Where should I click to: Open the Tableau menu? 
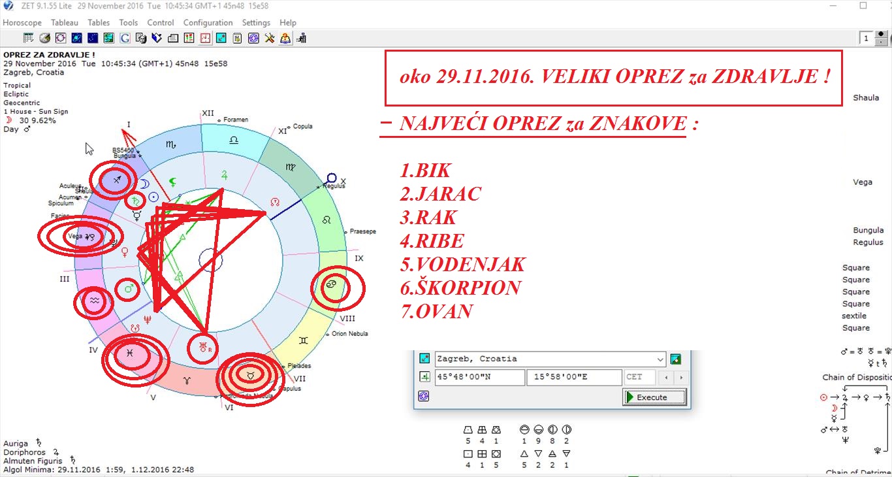[65, 22]
